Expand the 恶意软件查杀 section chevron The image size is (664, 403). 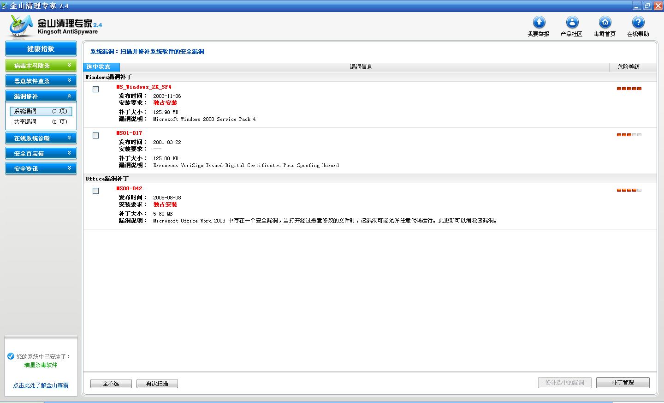pos(70,81)
